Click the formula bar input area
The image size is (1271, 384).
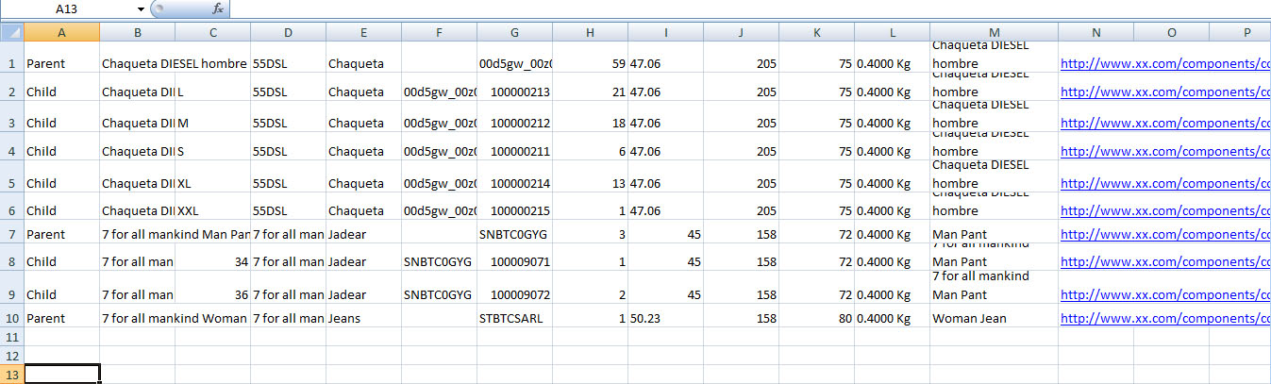(750, 8)
